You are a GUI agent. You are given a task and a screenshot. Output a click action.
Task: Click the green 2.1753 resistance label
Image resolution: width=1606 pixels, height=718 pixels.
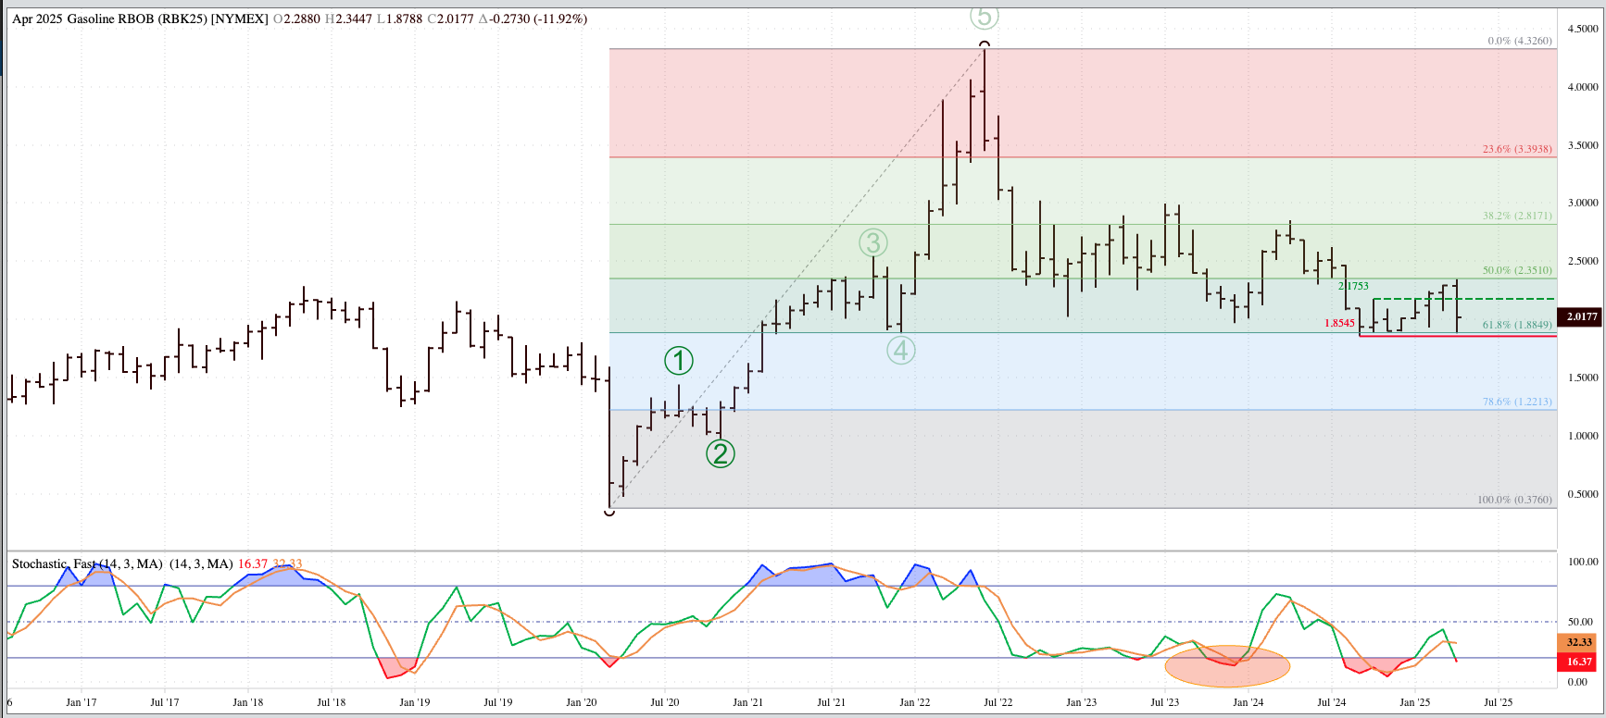(1353, 286)
